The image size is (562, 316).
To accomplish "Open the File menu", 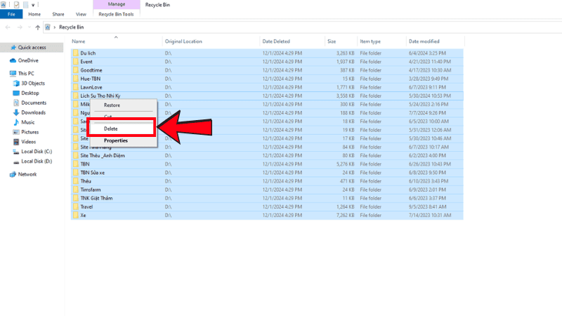I will [x=11, y=14].
